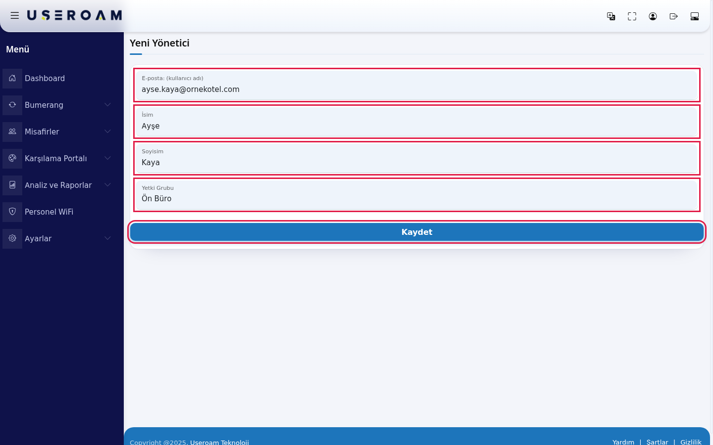Open the Misafirler menu label
This screenshot has width=713, height=445.
pos(42,132)
